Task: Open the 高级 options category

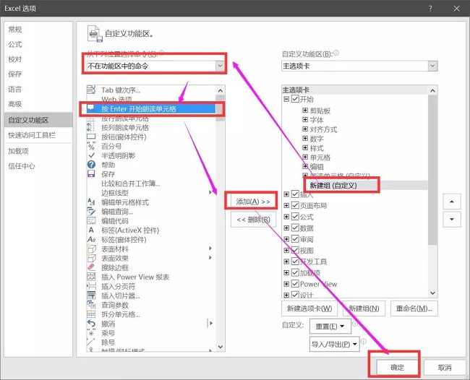Action: [15, 104]
